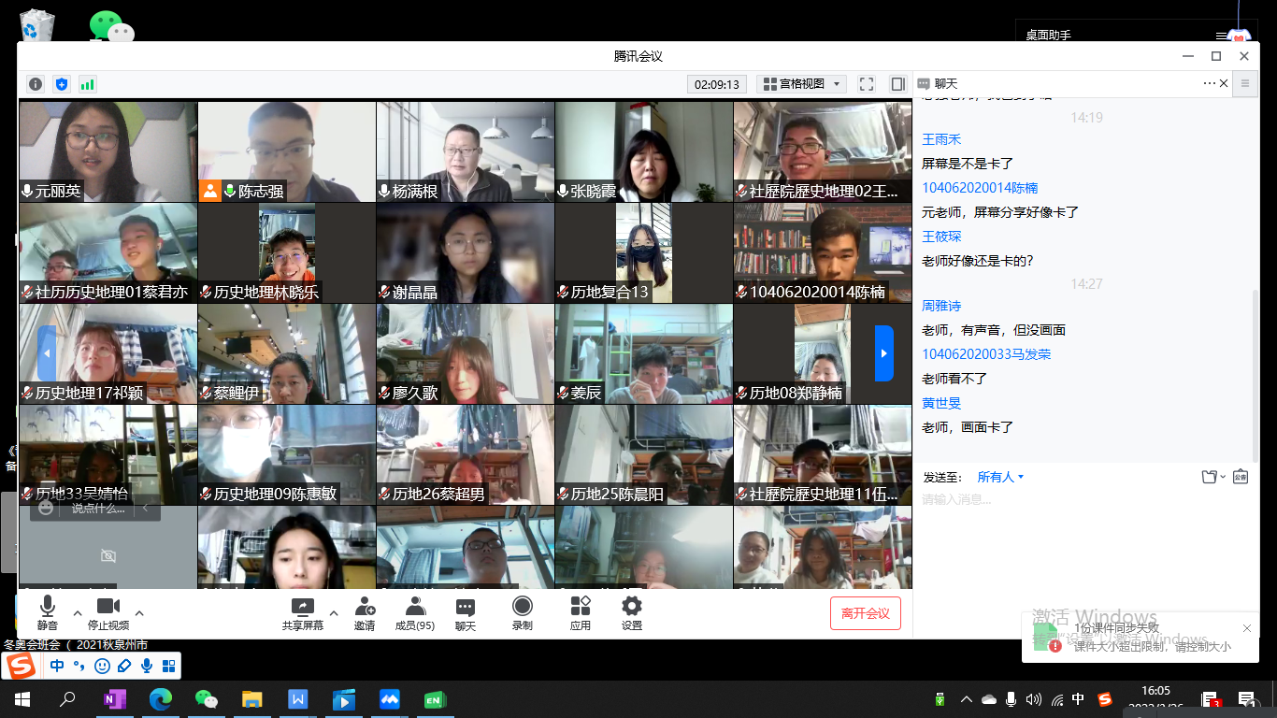Start 共享屏幕 screen sharing
The image size is (1277, 718).
(303, 613)
